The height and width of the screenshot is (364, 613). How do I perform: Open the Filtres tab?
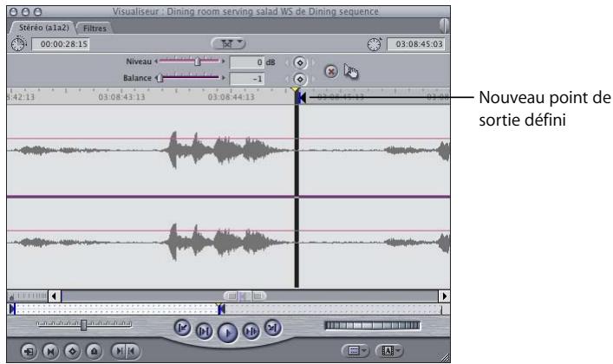coord(95,28)
